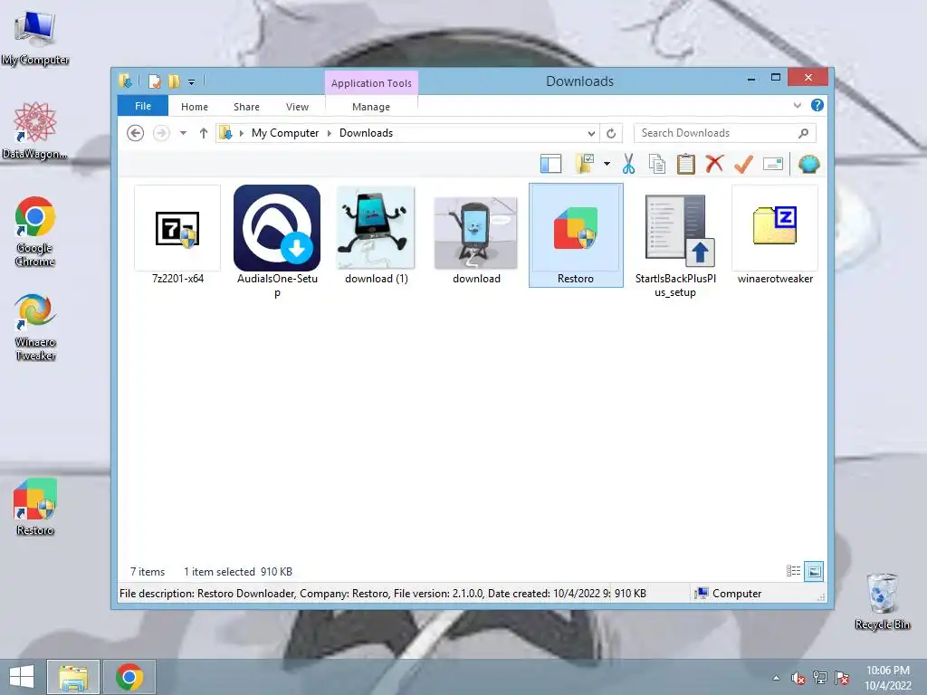Click the Forward navigation arrow

(x=161, y=133)
